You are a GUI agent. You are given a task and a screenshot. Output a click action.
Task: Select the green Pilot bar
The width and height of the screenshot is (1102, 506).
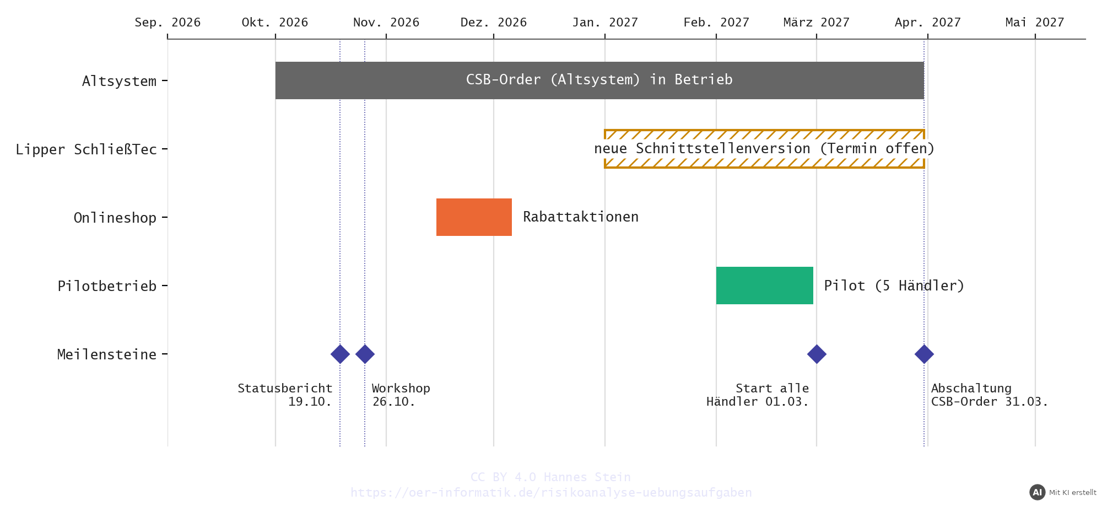[x=764, y=286]
